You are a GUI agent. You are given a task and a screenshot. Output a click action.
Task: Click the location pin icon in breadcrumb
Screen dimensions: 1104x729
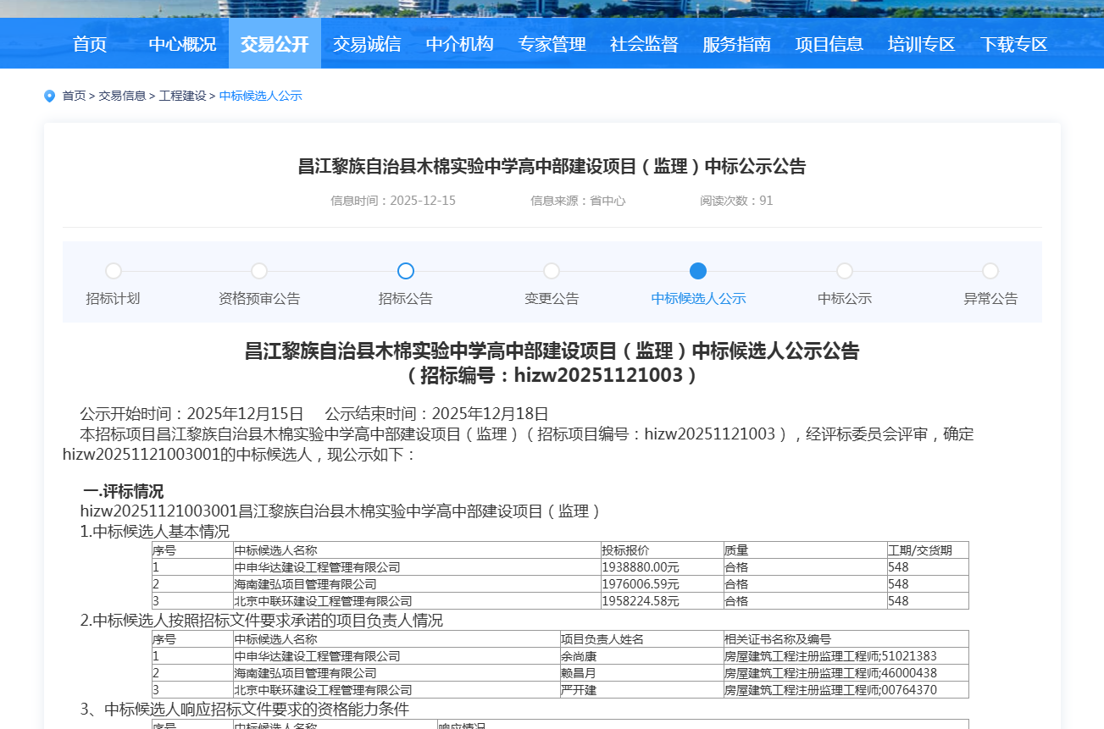click(x=49, y=97)
